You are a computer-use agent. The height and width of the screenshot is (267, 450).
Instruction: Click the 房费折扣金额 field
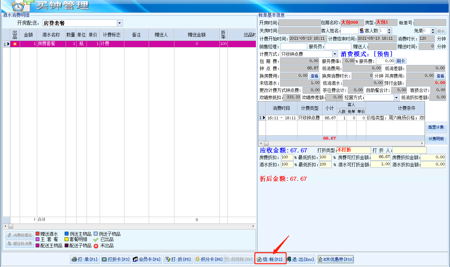click(x=433, y=157)
